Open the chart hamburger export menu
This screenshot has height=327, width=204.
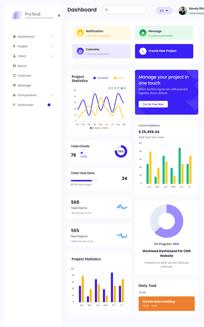tap(125, 88)
